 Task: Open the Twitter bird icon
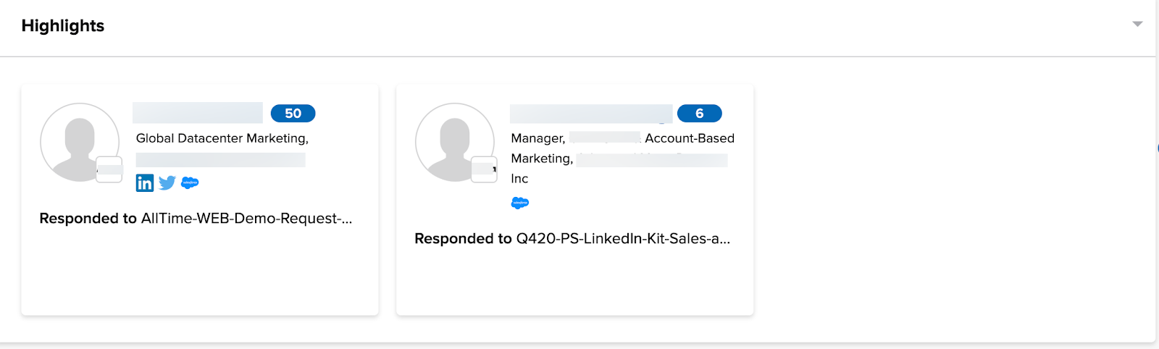point(167,182)
